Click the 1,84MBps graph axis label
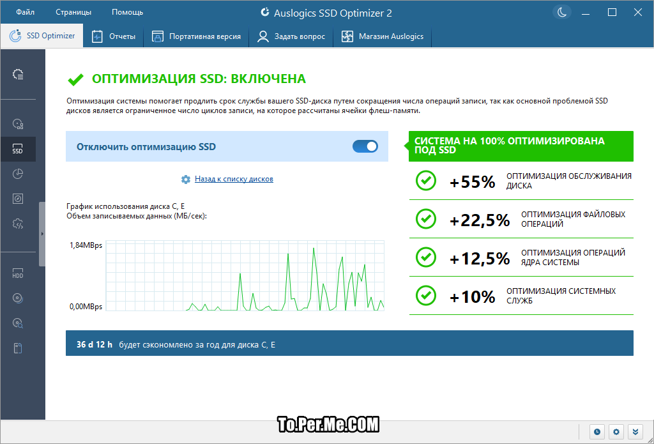The height and width of the screenshot is (444, 654). click(x=86, y=245)
